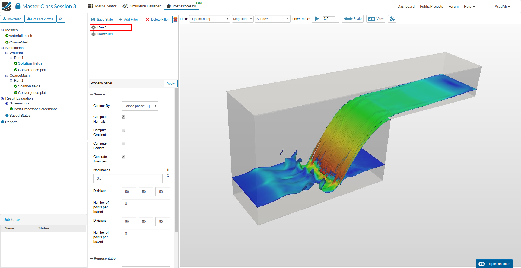Viewport: 521px width, 268px height.
Task: Click the Scale arrows button
Action: [352, 19]
